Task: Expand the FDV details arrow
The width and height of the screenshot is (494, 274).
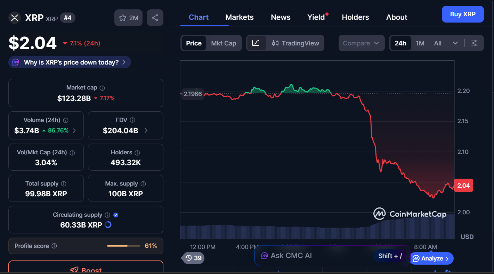Action: (146, 131)
